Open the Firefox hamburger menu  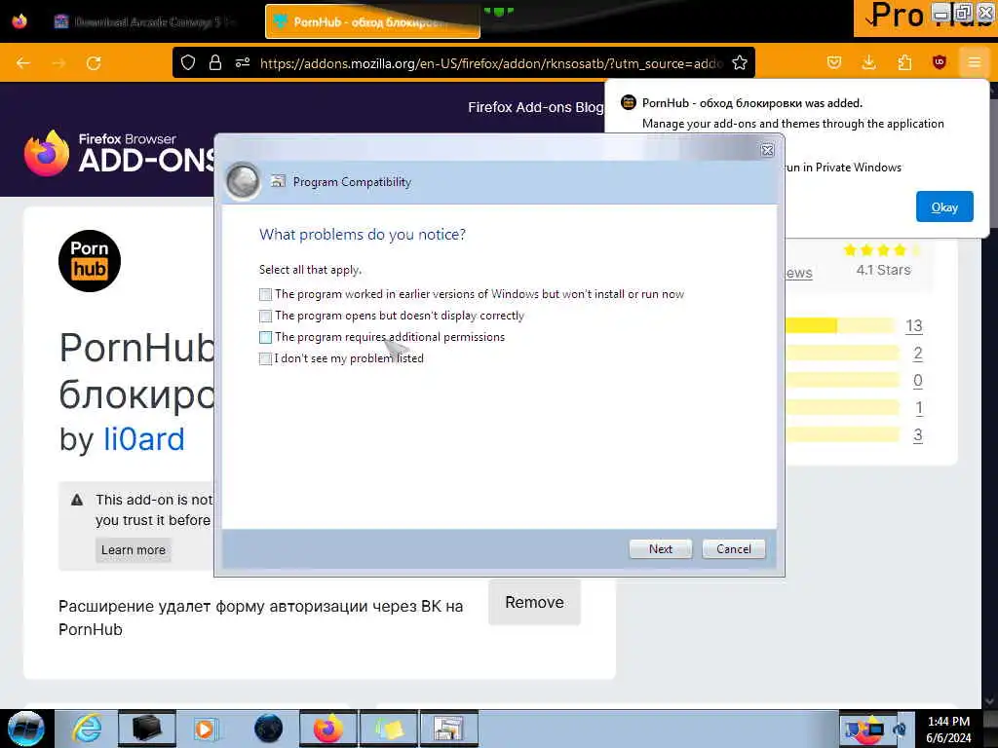point(974,62)
